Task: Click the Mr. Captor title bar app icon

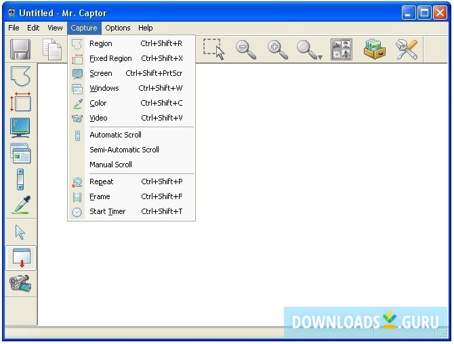Action: click(12, 12)
